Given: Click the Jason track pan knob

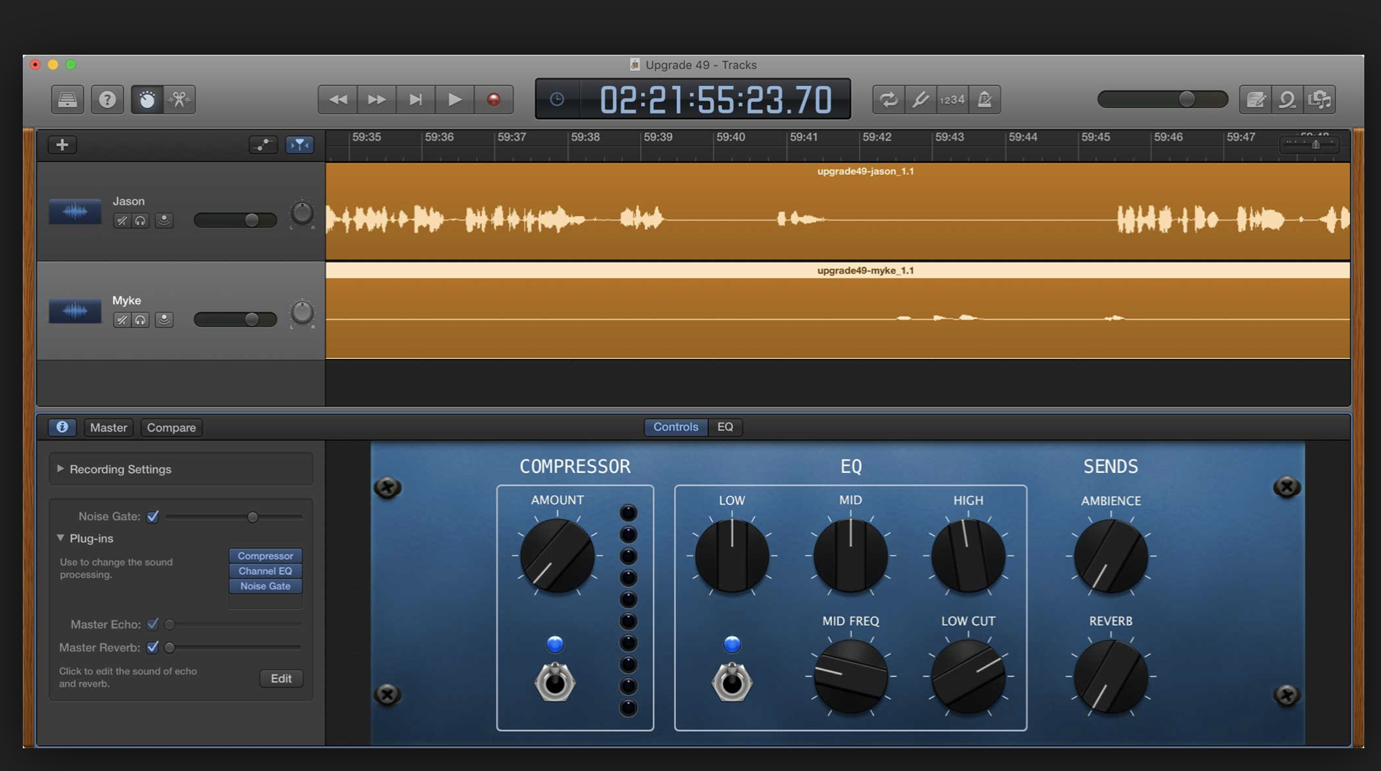Looking at the screenshot, I should point(302,214).
